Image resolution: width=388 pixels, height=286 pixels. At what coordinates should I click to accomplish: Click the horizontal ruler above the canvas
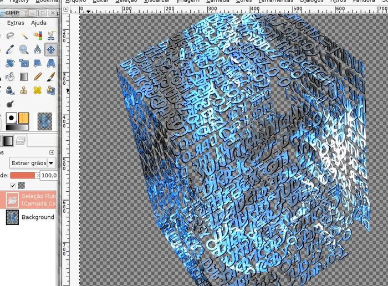click(229, 9)
